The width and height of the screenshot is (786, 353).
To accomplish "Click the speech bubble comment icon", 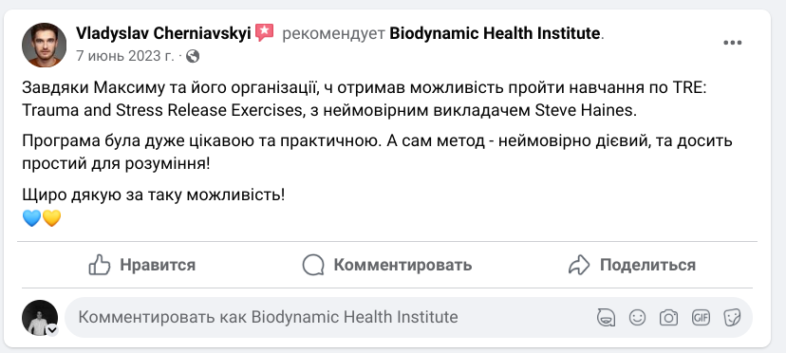I will [x=313, y=265].
